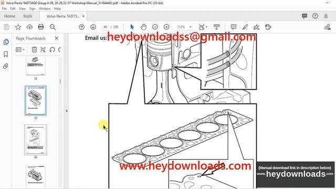Open the Attachments paperclip panel
336x189 pixels.
coord(6,66)
